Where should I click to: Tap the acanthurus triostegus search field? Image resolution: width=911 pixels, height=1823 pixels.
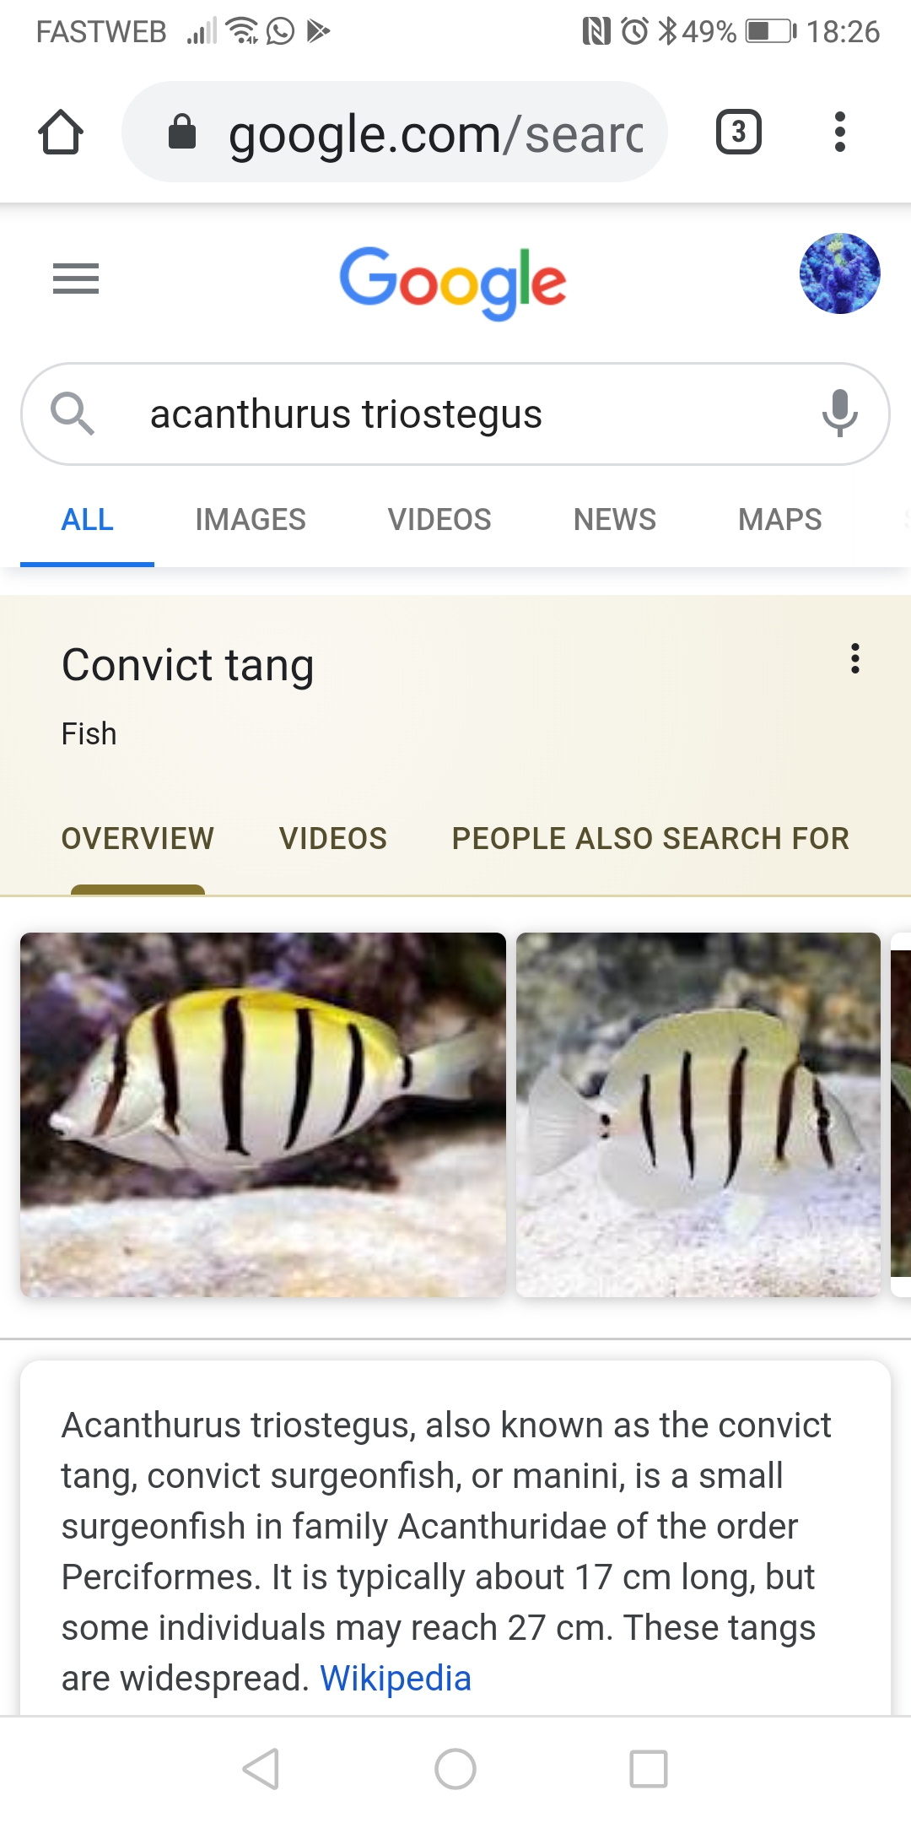coord(455,414)
